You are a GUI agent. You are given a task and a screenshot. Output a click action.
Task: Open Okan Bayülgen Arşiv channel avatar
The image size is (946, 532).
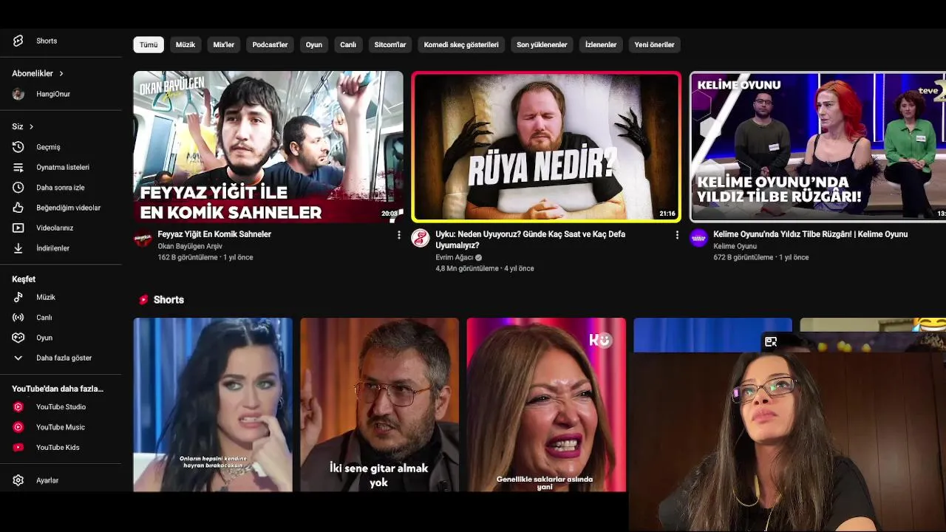[143, 238]
